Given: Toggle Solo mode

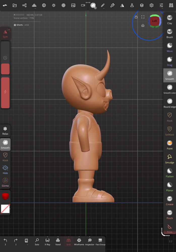Looking at the screenshot, I should [x=37, y=242].
